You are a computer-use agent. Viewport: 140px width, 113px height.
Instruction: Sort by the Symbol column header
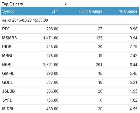click(9, 11)
